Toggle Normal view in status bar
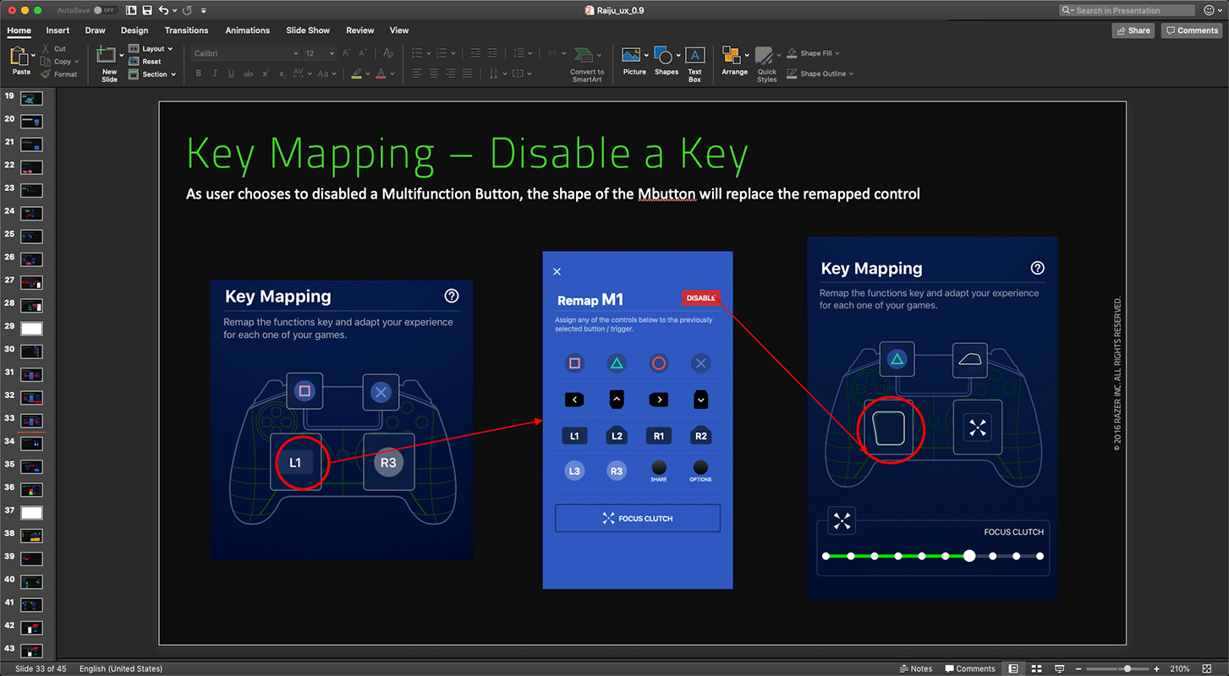The width and height of the screenshot is (1229, 676). 1013,668
